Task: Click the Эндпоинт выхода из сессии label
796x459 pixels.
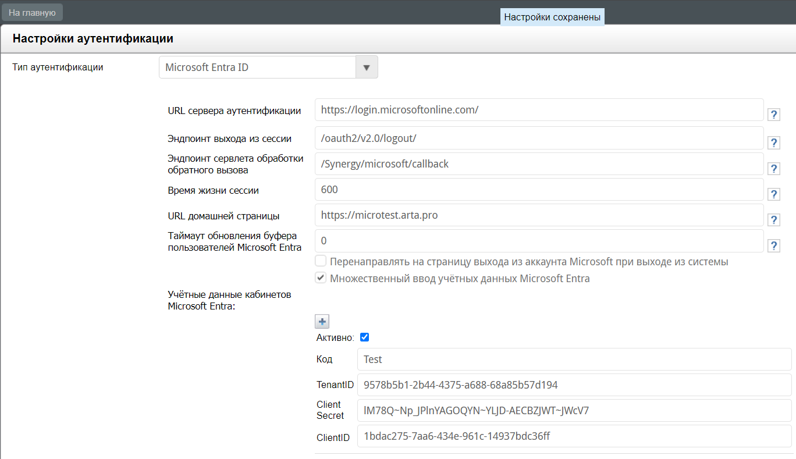Action: pos(230,138)
